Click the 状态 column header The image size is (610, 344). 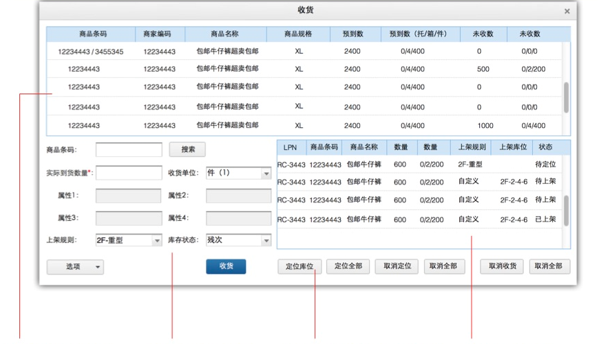pos(545,147)
